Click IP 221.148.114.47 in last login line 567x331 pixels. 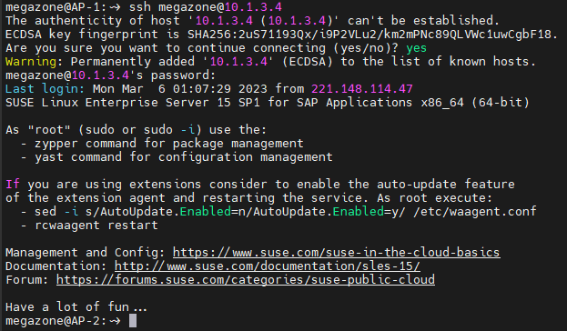point(362,89)
